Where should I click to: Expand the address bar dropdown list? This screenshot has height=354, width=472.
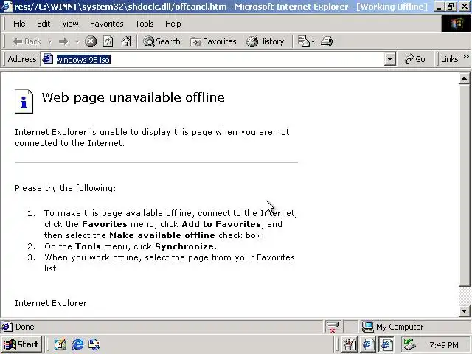[x=389, y=59]
